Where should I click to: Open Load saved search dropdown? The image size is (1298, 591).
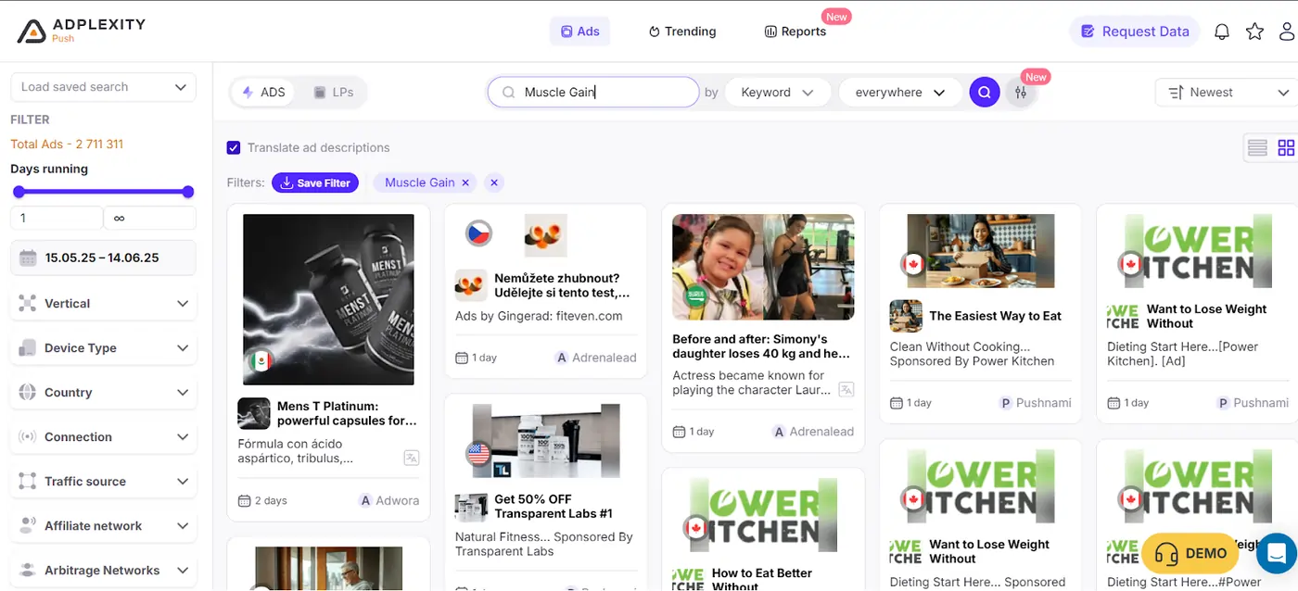[x=103, y=87]
